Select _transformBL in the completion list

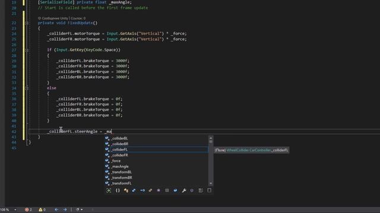156,172
